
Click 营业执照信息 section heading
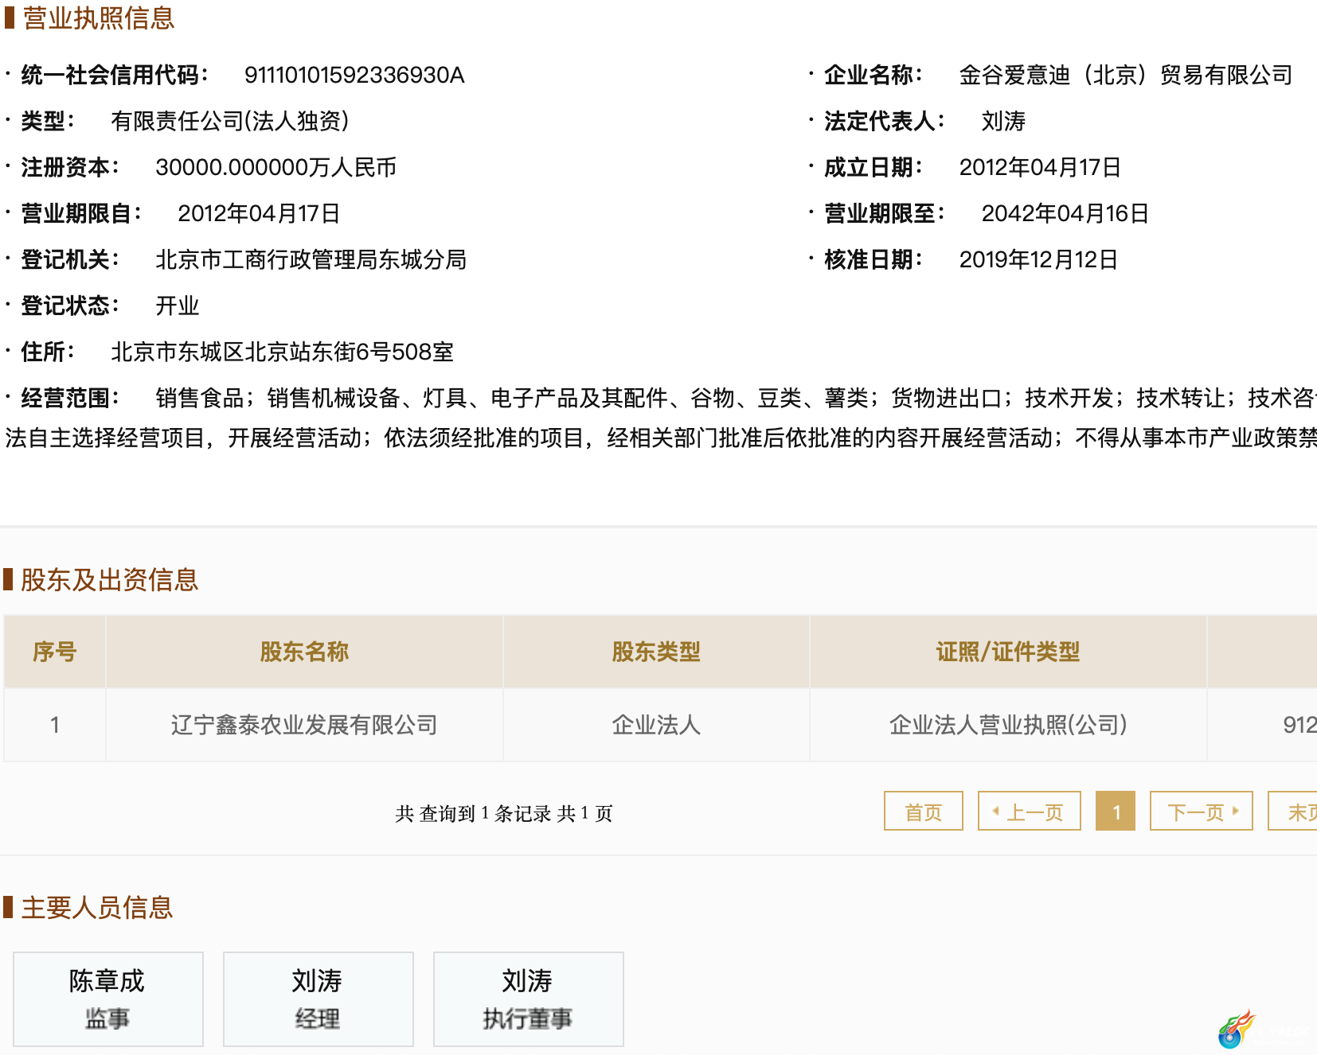[x=98, y=18]
